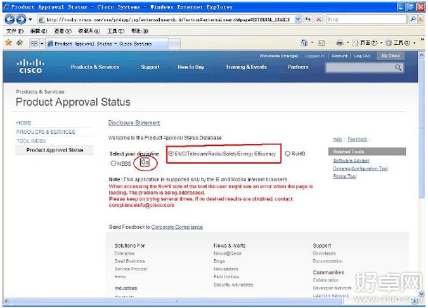Screen dimensions: 428x308
Task: Click the Account link
Action: point(339,56)
